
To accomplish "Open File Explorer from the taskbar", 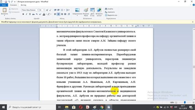I will point(67,107).
